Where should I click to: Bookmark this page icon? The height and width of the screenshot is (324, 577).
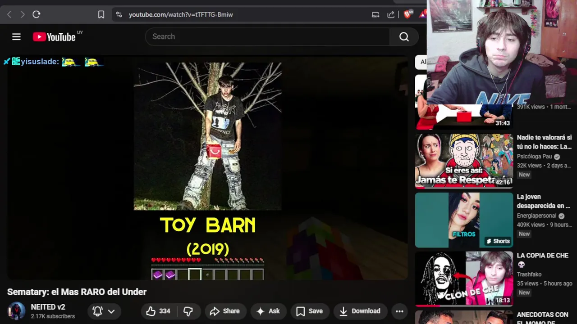coord(101,14)
